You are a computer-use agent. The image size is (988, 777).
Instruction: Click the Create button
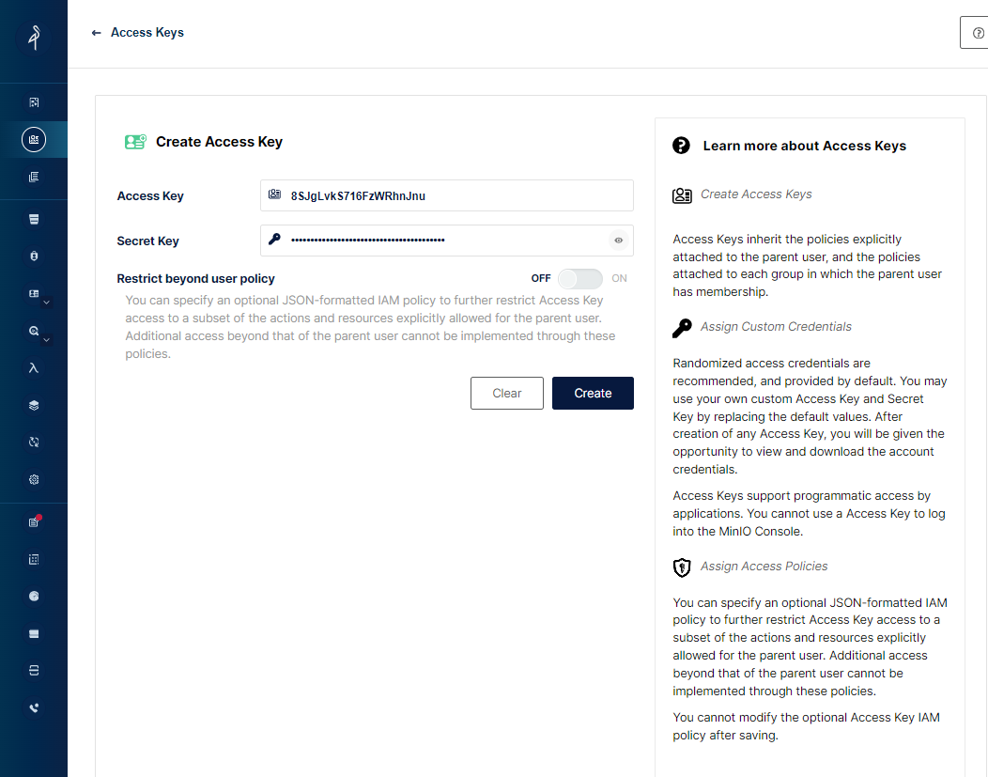pyautogui.click(x=592, y=393)
